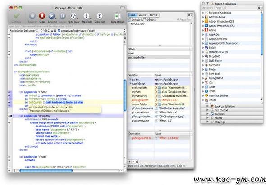Image resolution: width=266 pixels, height=185 pixels.
Task: Click the Step Over debugger icon
Action: (73, 16)
